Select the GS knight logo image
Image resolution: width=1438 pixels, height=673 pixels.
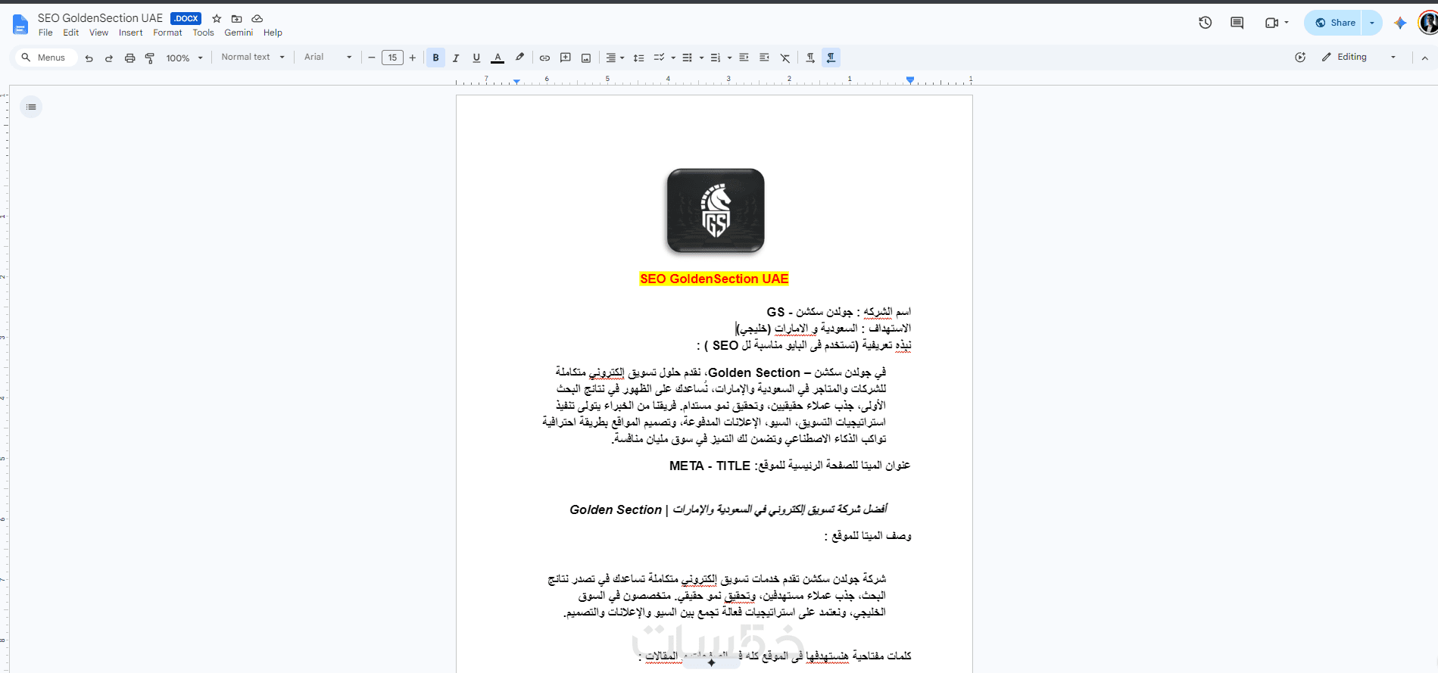(x=716, y=210)
